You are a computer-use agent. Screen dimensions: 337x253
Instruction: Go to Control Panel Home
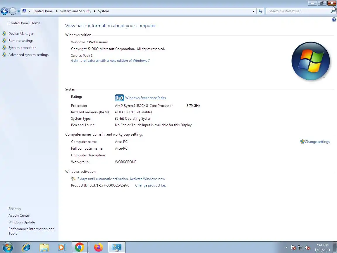[x=24, y=23]
